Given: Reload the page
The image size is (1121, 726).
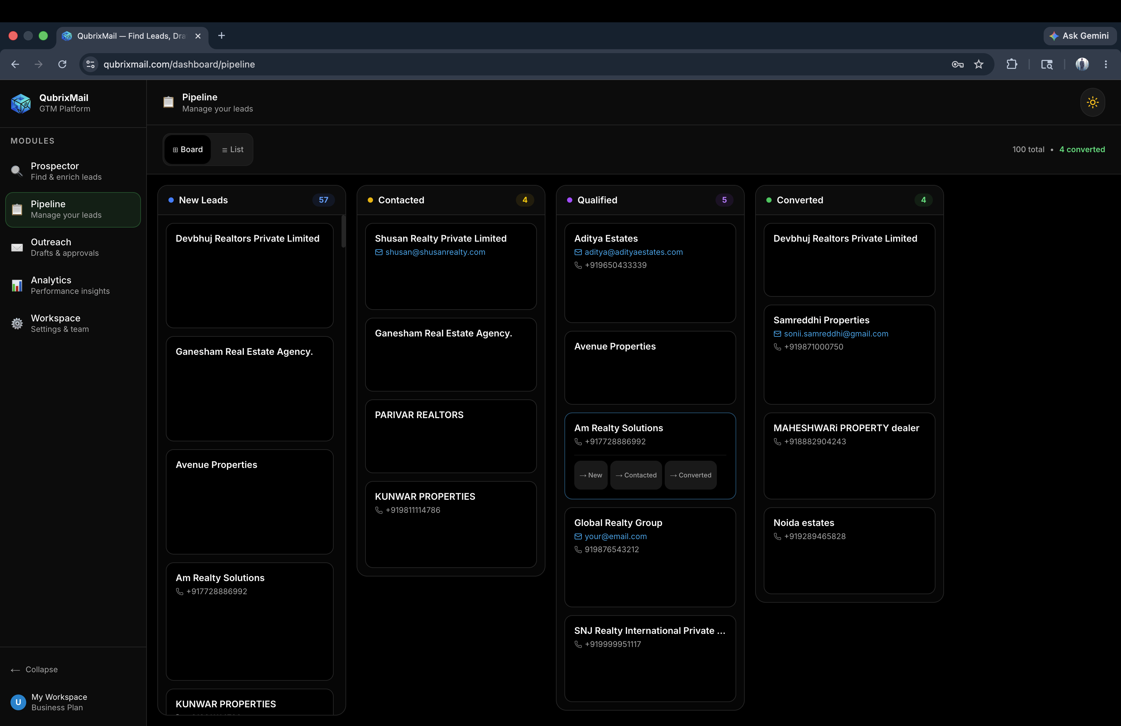Looking at the screenshot, I should [x=62, y=64].
